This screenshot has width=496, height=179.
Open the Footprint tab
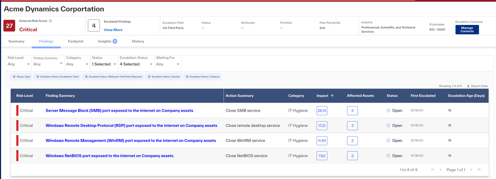coord(76,42)
